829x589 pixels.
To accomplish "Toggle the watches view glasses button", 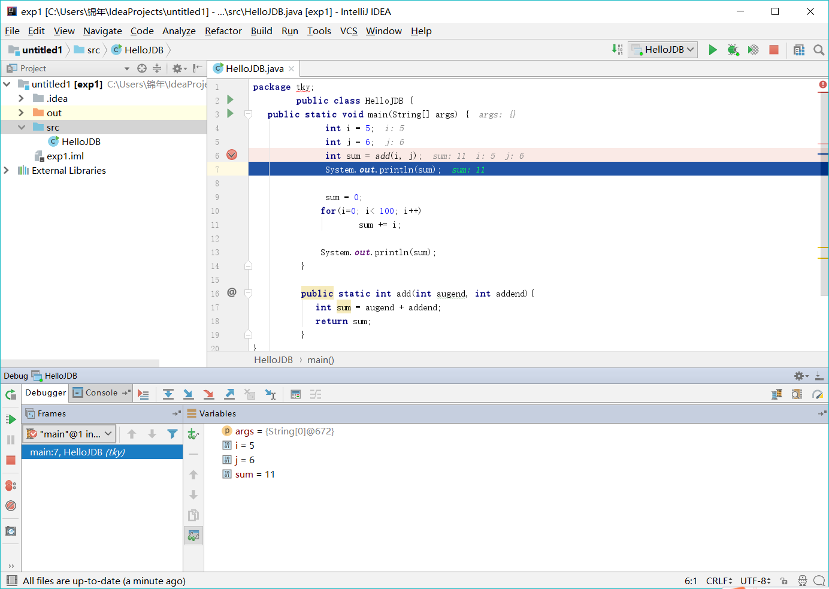I will pos(193,535).
